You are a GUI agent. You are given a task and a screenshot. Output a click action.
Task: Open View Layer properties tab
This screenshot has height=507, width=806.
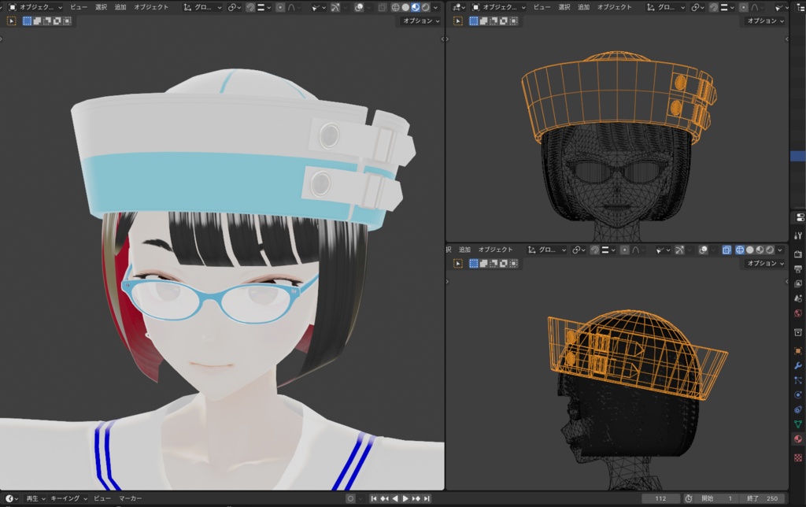pos(798,284)
